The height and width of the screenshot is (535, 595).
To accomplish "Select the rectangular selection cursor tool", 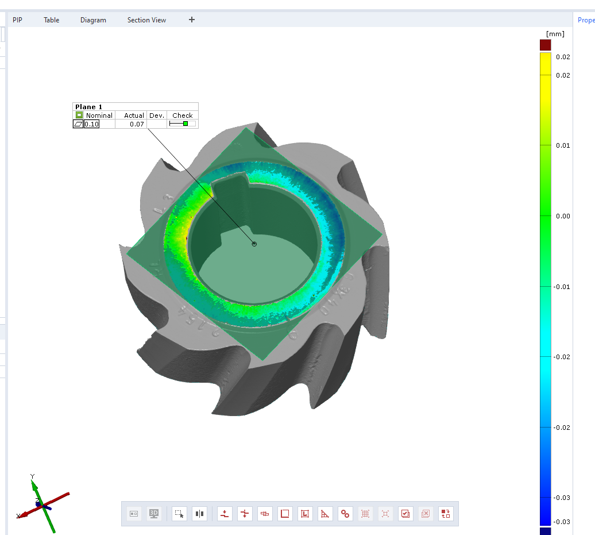I will 180,514.
